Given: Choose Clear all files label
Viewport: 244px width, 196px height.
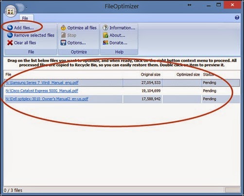Looking at the screenshot, I should [25, 43].
